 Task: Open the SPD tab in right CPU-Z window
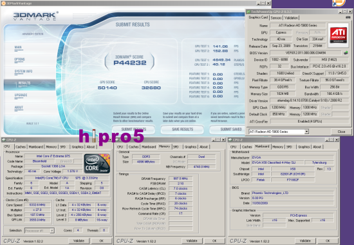[289, 147]
